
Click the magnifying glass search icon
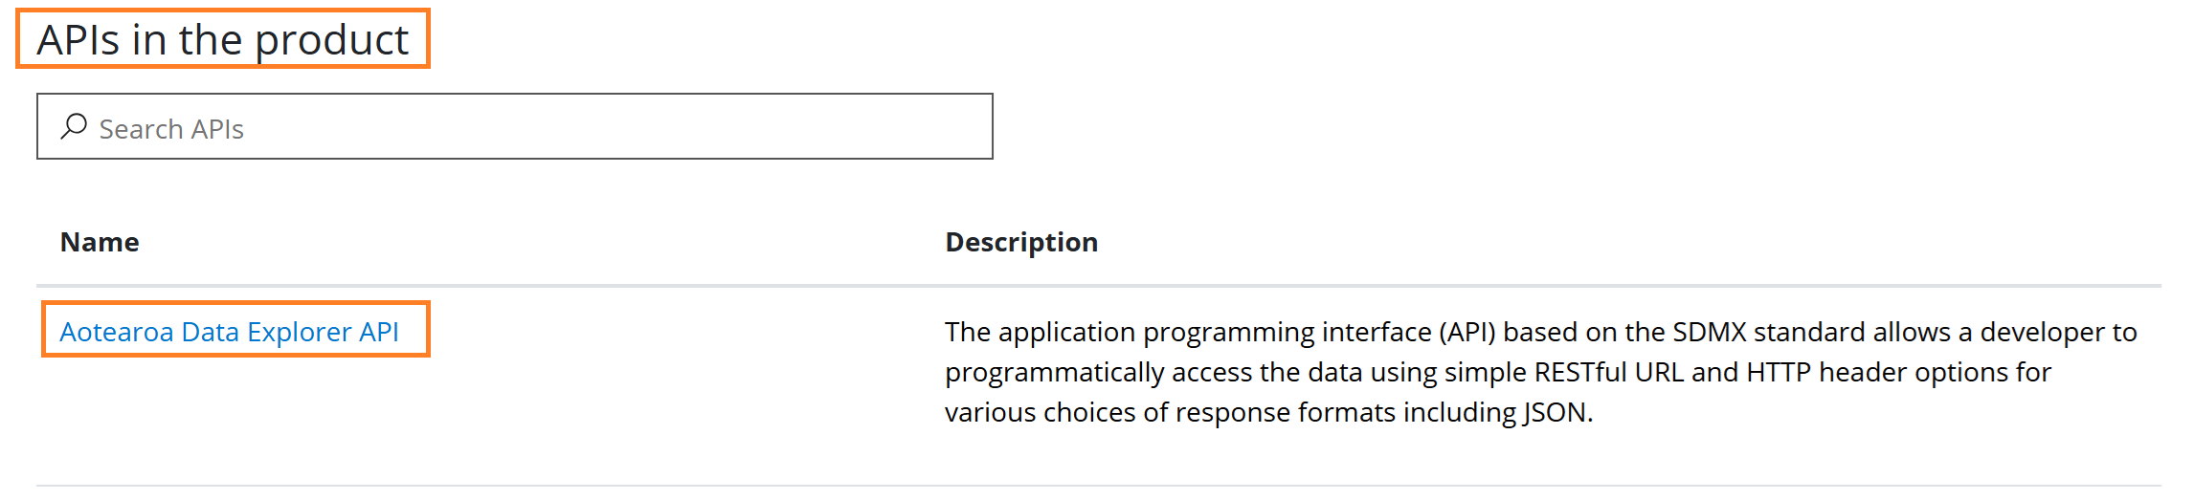point(74,126)
